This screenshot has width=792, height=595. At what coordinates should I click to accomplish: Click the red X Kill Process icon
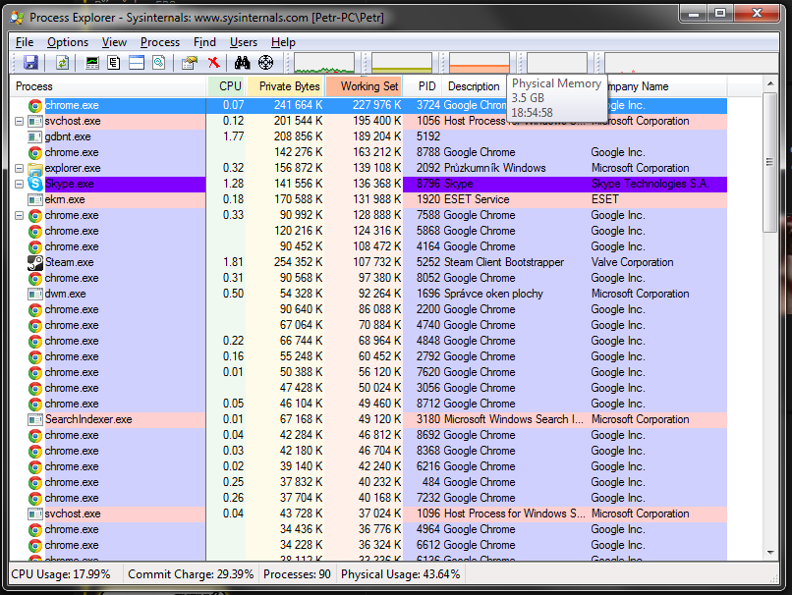213,63
